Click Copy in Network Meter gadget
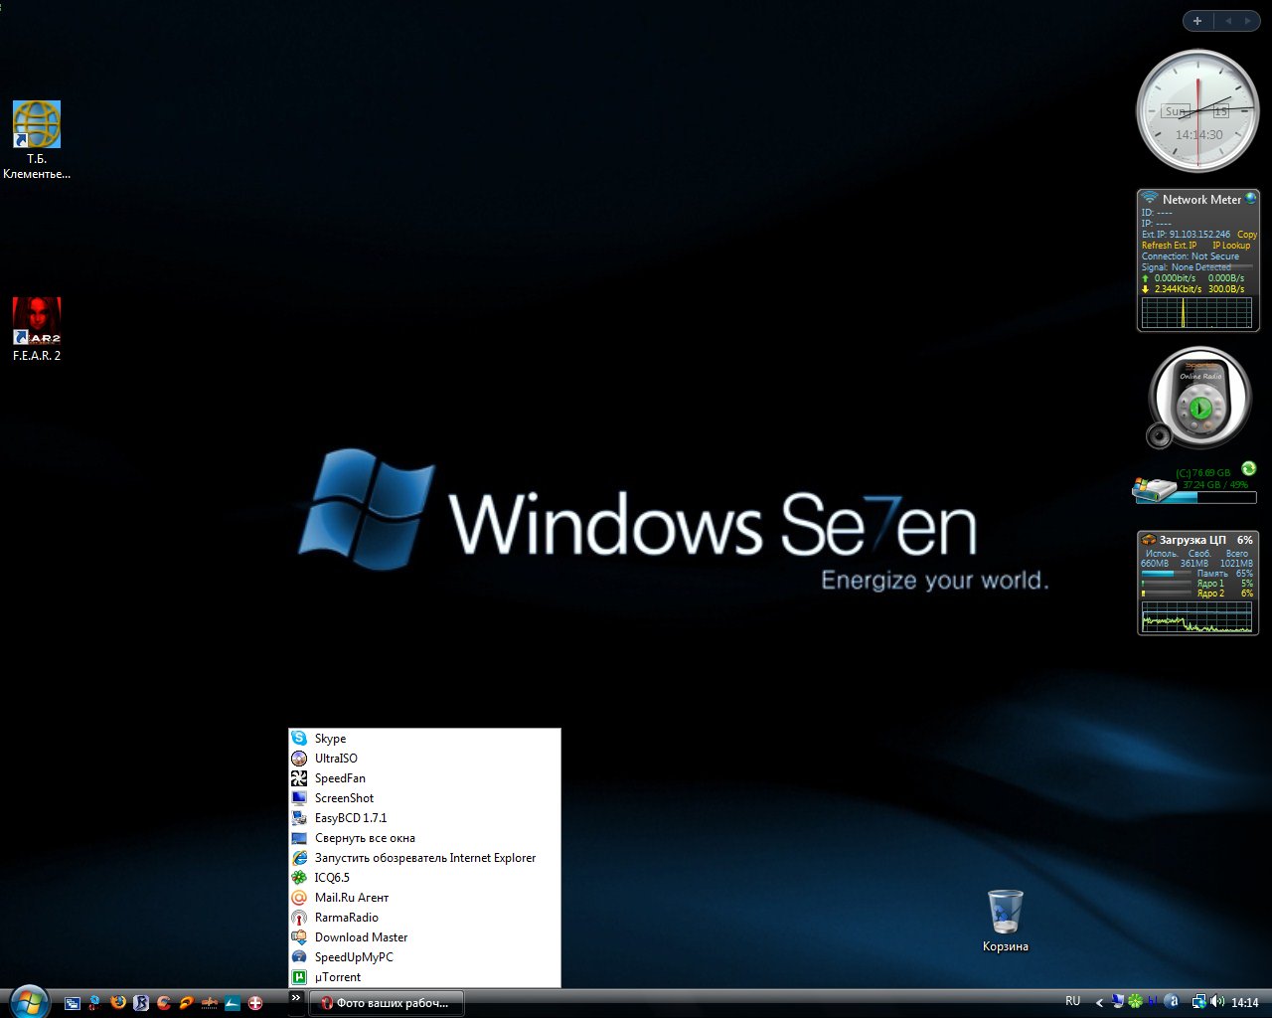 (1247, 235)
